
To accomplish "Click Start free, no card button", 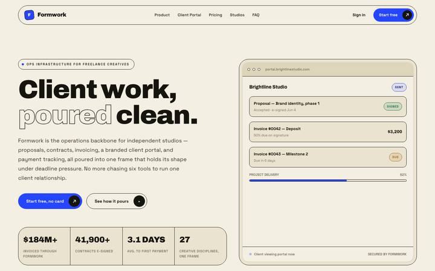I will 50,201.
